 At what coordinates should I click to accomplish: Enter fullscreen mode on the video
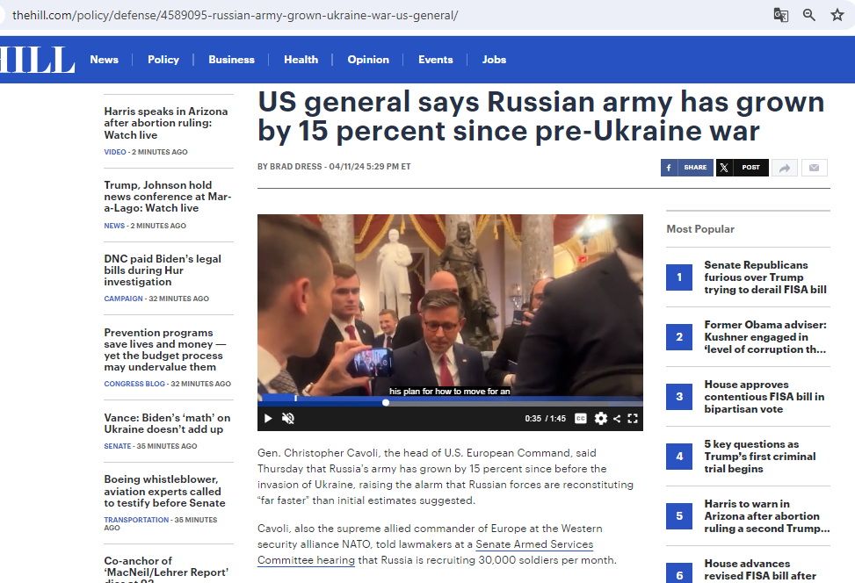(633, 419)
